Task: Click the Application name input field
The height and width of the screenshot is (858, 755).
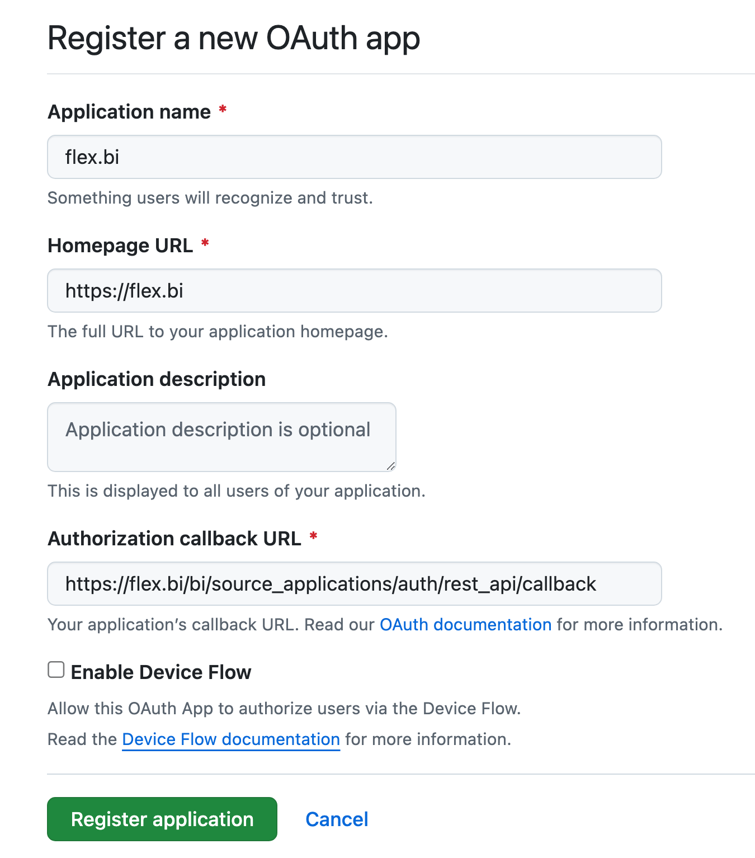Action: coord(354,157)
